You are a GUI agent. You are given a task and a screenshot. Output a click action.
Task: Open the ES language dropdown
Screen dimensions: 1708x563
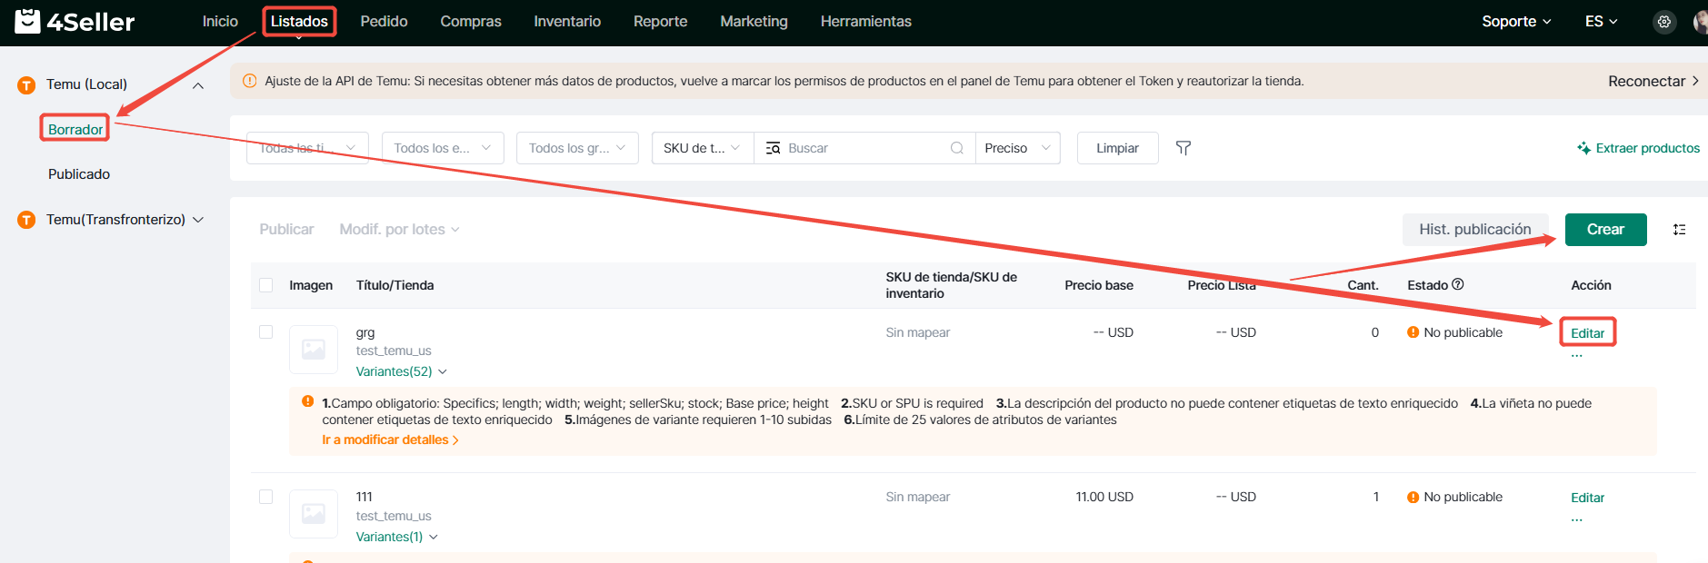tap(1601, 22)
